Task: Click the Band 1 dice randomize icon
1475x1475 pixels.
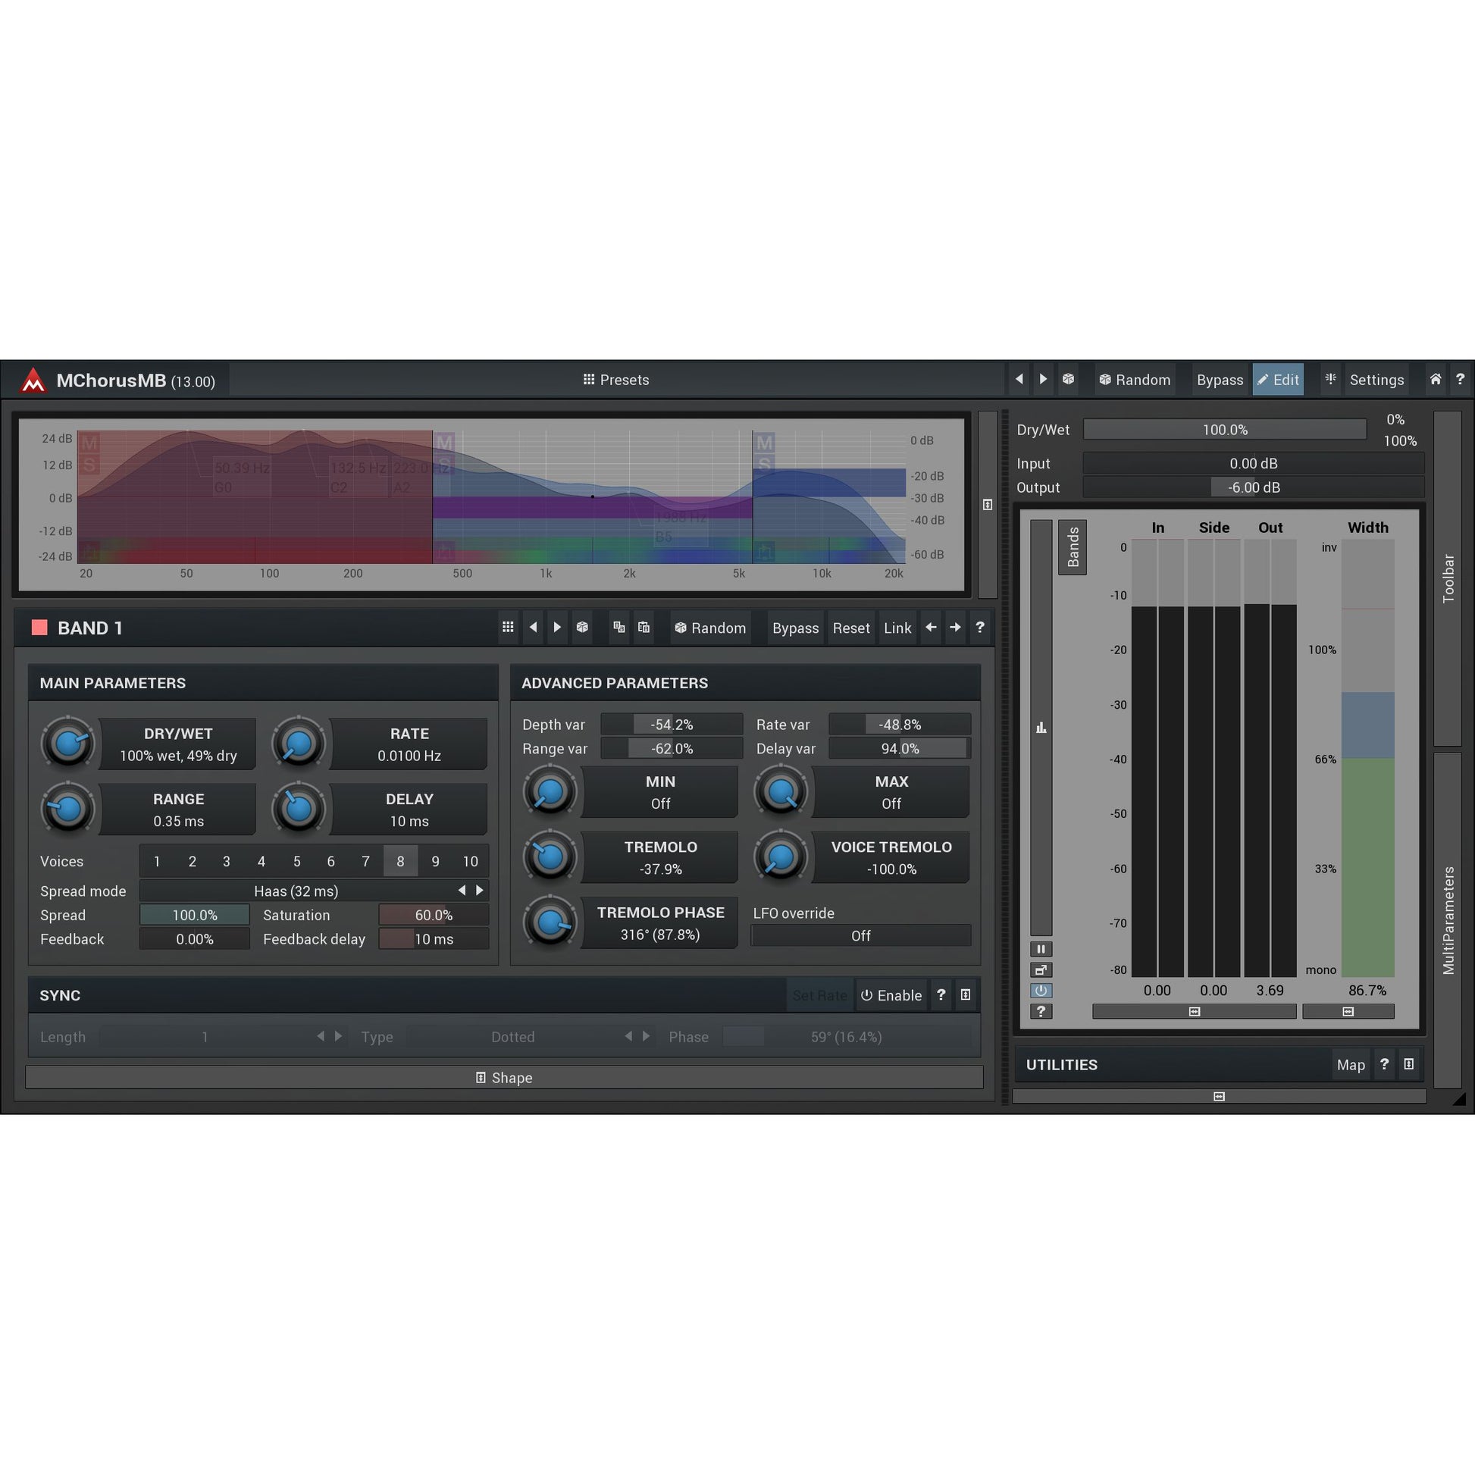Action: (x=583, y=628)
